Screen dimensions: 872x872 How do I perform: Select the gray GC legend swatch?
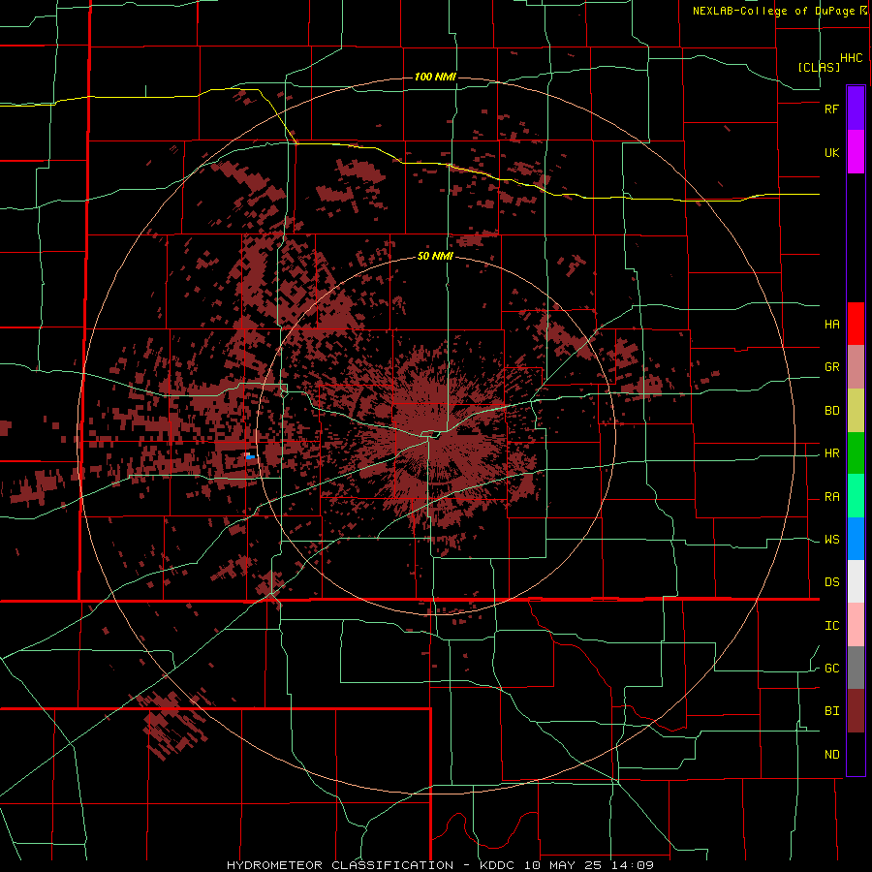click(856, 668)
